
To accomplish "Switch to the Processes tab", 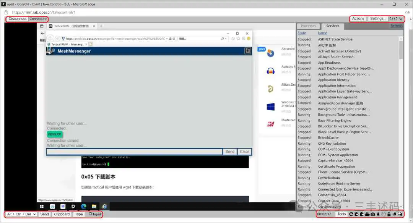I will pos(308,26).
